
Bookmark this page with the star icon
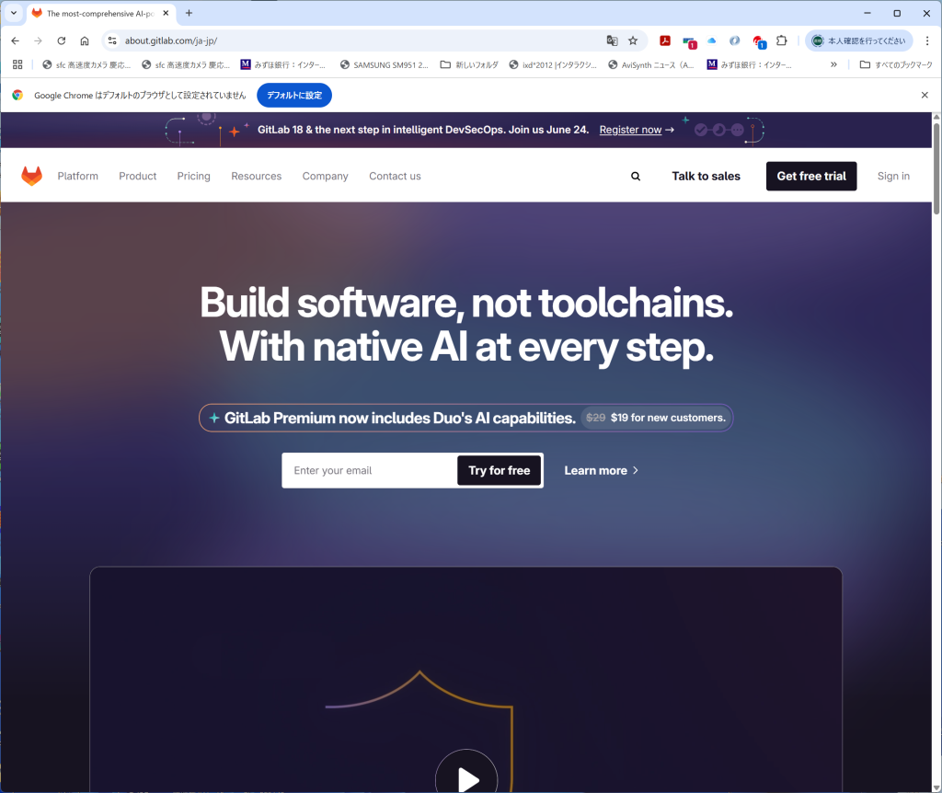633,40
